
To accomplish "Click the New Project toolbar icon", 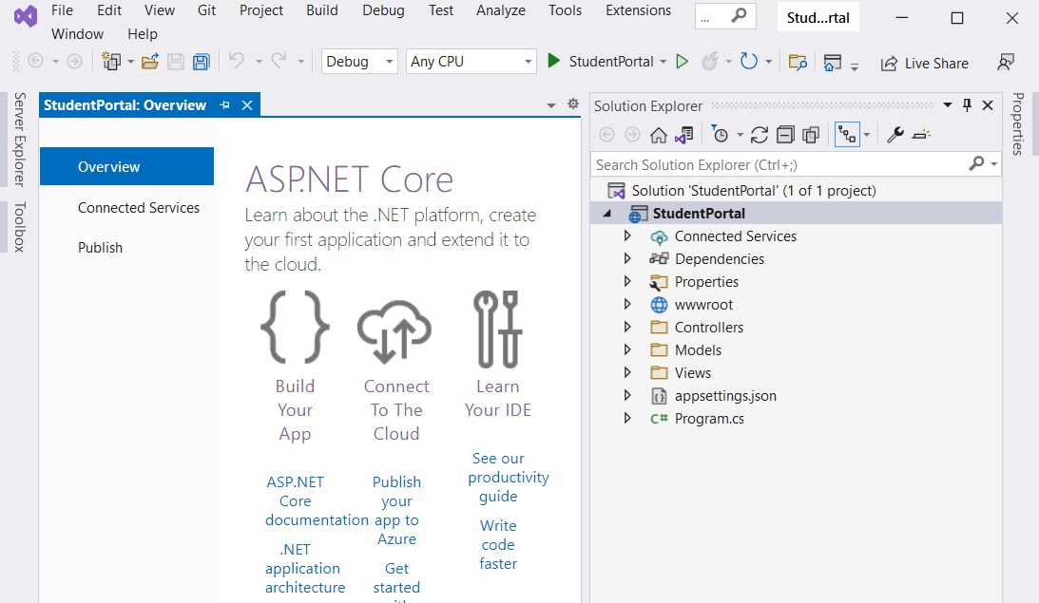I will [110, 62].
